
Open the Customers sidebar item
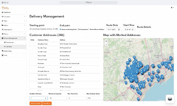point(13,17)
